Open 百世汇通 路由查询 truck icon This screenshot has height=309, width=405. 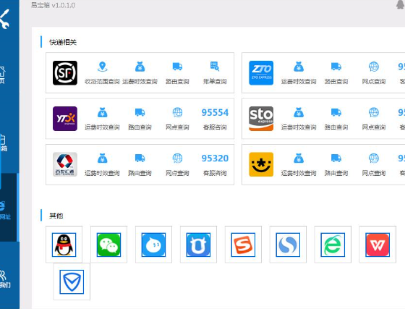140,158
